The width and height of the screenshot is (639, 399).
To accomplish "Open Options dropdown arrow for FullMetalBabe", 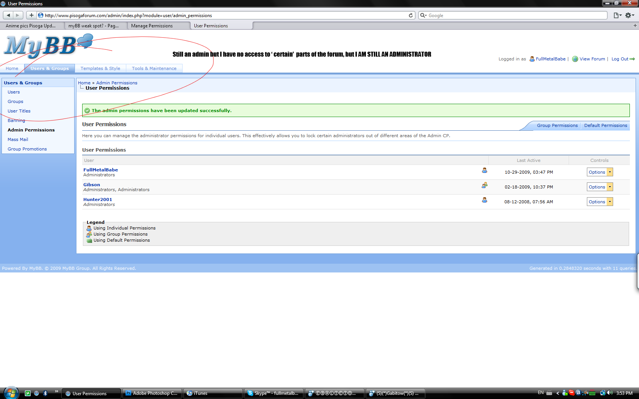I will pos(610,172).
